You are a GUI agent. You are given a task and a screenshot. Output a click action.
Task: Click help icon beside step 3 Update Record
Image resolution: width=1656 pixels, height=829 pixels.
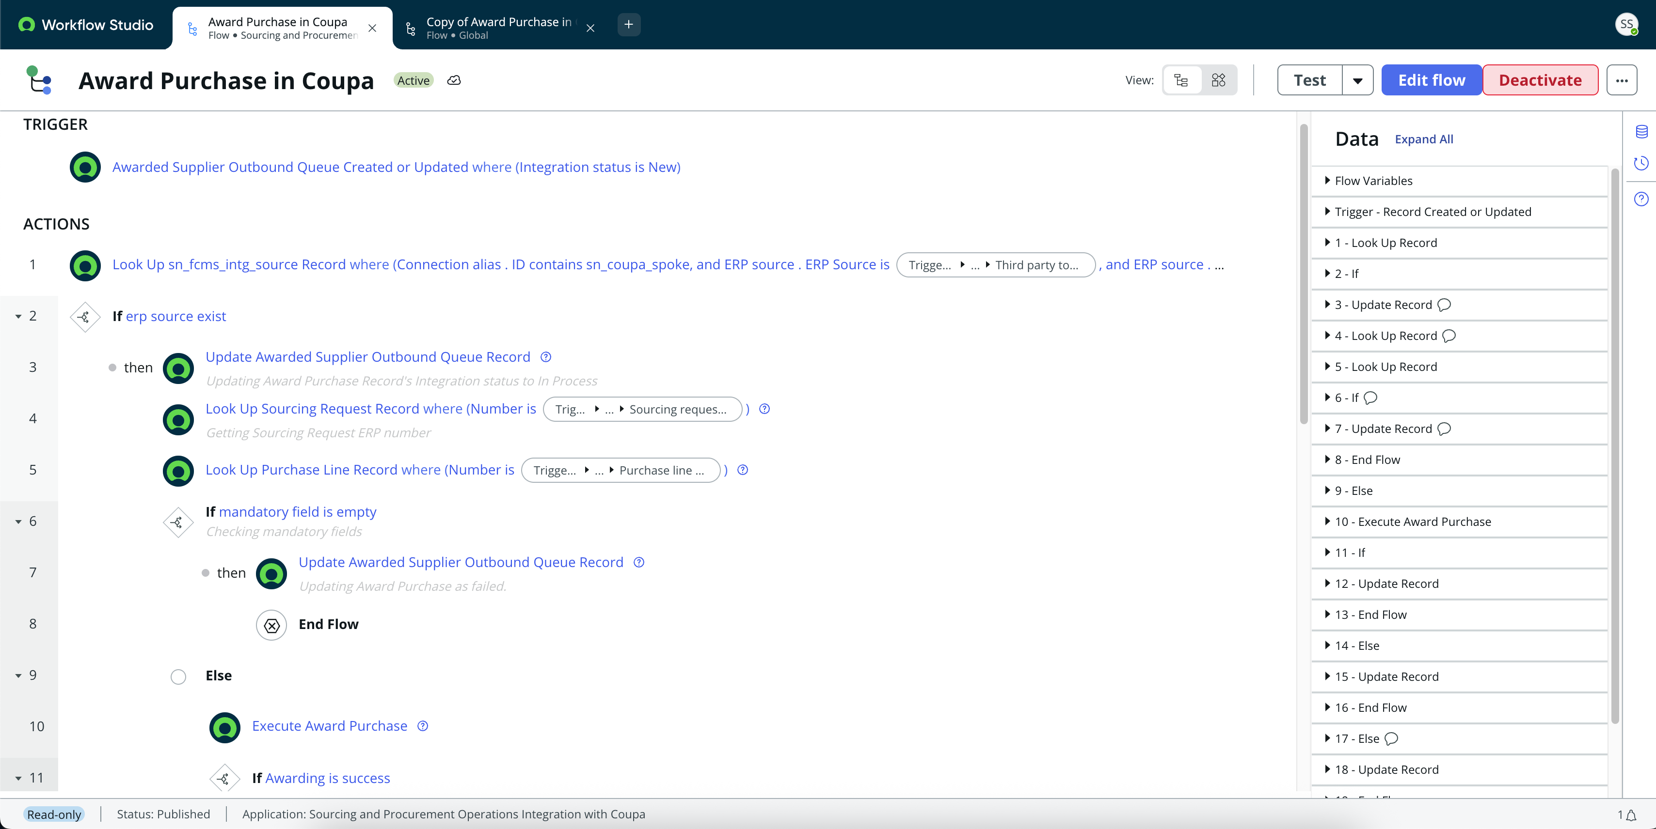546,357
